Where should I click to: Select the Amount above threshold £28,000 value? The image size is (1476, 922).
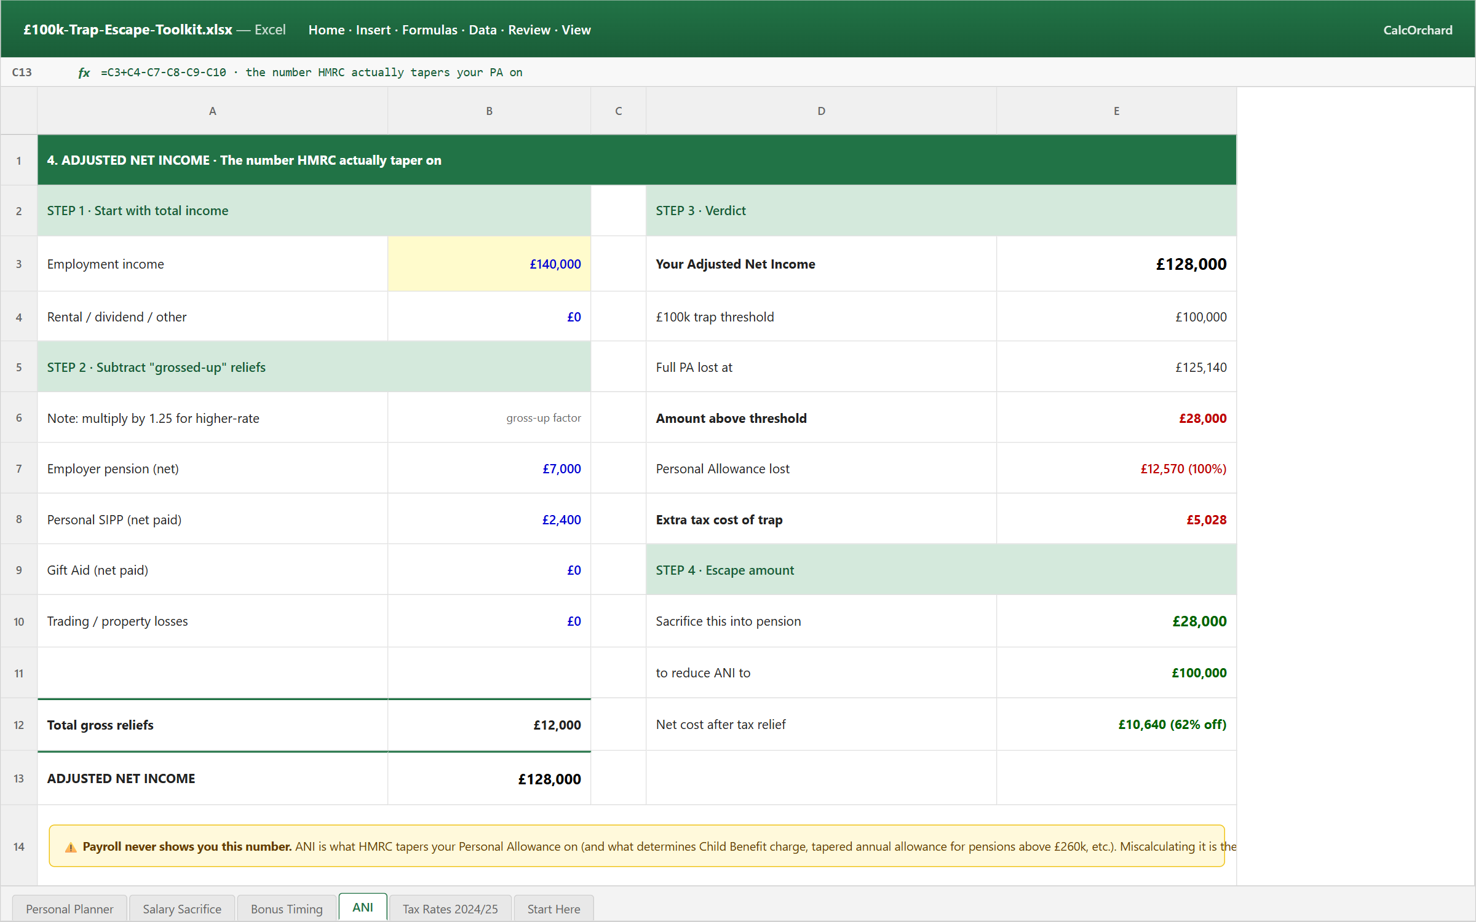1116,418
